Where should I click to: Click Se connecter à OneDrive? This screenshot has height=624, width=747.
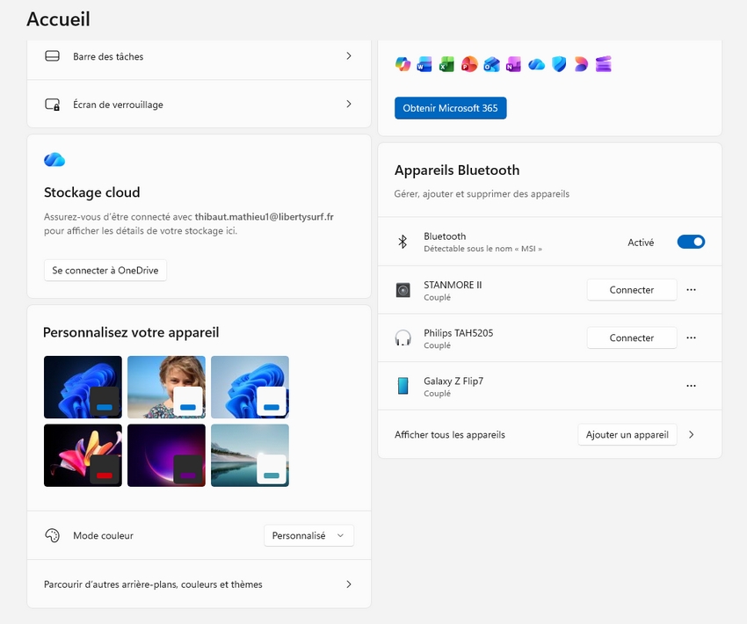[105, 271]
